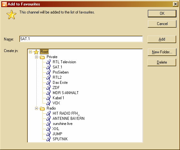Open the New Folder dialog
This screenshot has height=150, width=180.
click(162, 52)
